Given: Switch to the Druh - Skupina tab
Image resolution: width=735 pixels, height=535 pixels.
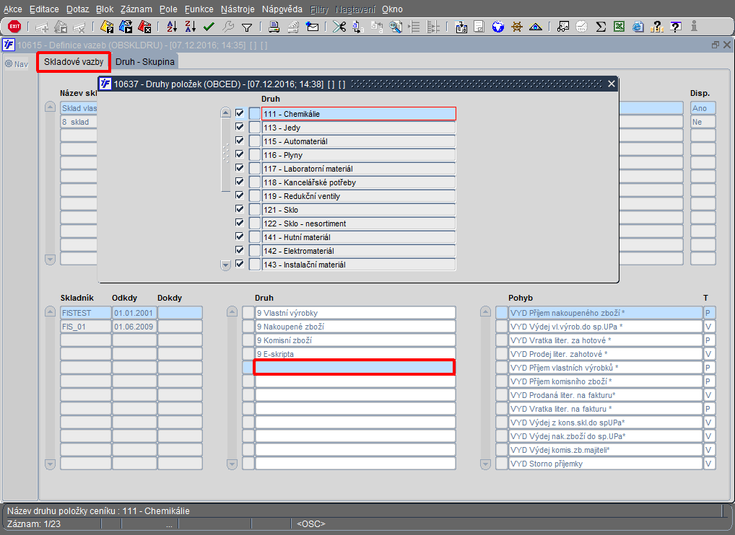Looking at the screenshot, I should (x=145, y=62).
